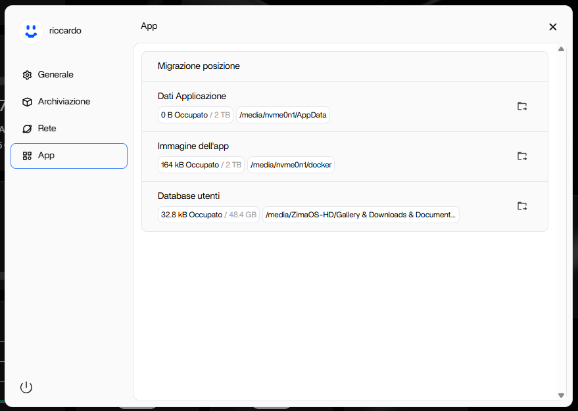Click the 164 kB Occupato storage badge

point(201,165)
